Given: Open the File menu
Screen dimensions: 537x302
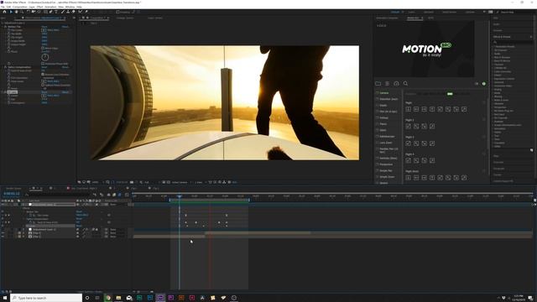Looking at the screenshot, I should [x=3, y=7].
